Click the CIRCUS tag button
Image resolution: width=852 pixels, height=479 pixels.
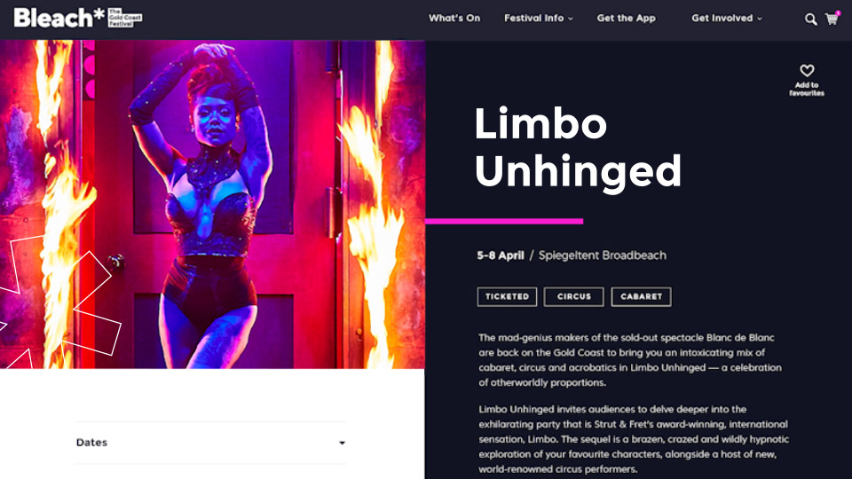click(x=574, y=296)
